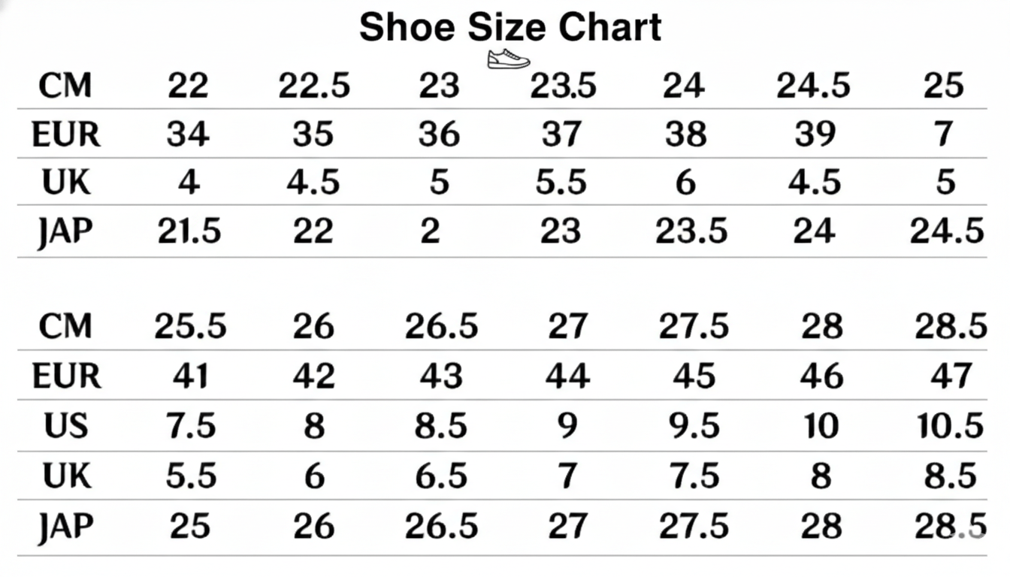
Task: Choose EUR size 36
Action: click(439, 134)
